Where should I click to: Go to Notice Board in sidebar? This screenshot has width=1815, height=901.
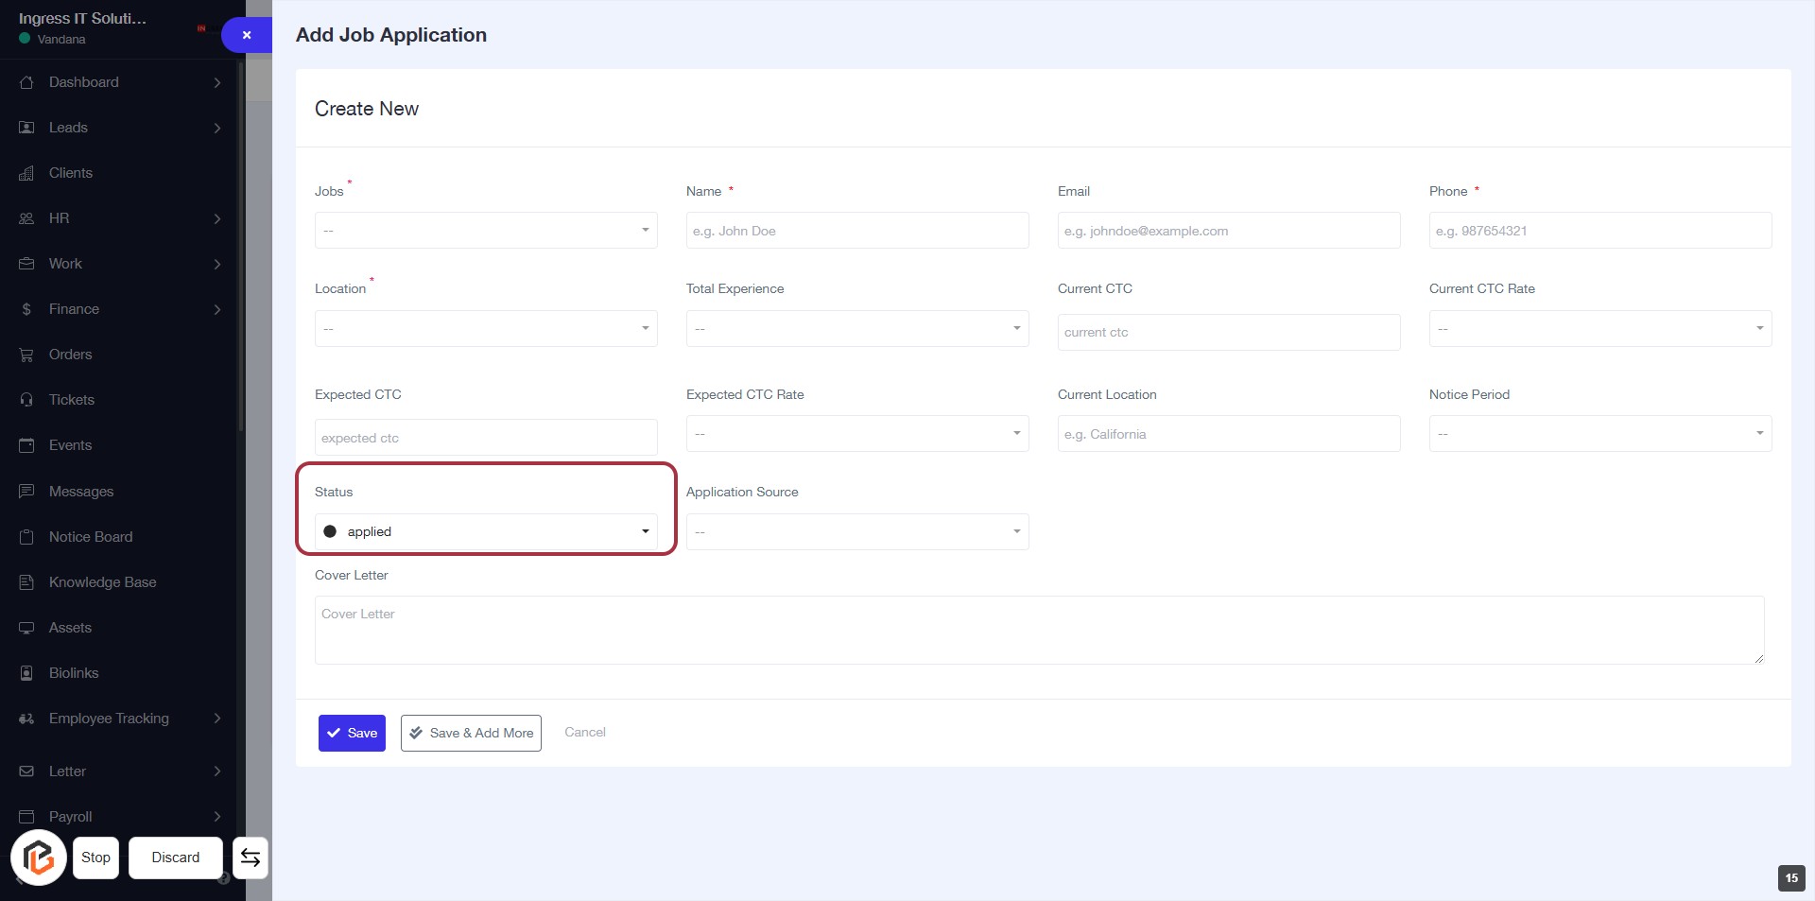pyautogui.click(x=91, y=537)
